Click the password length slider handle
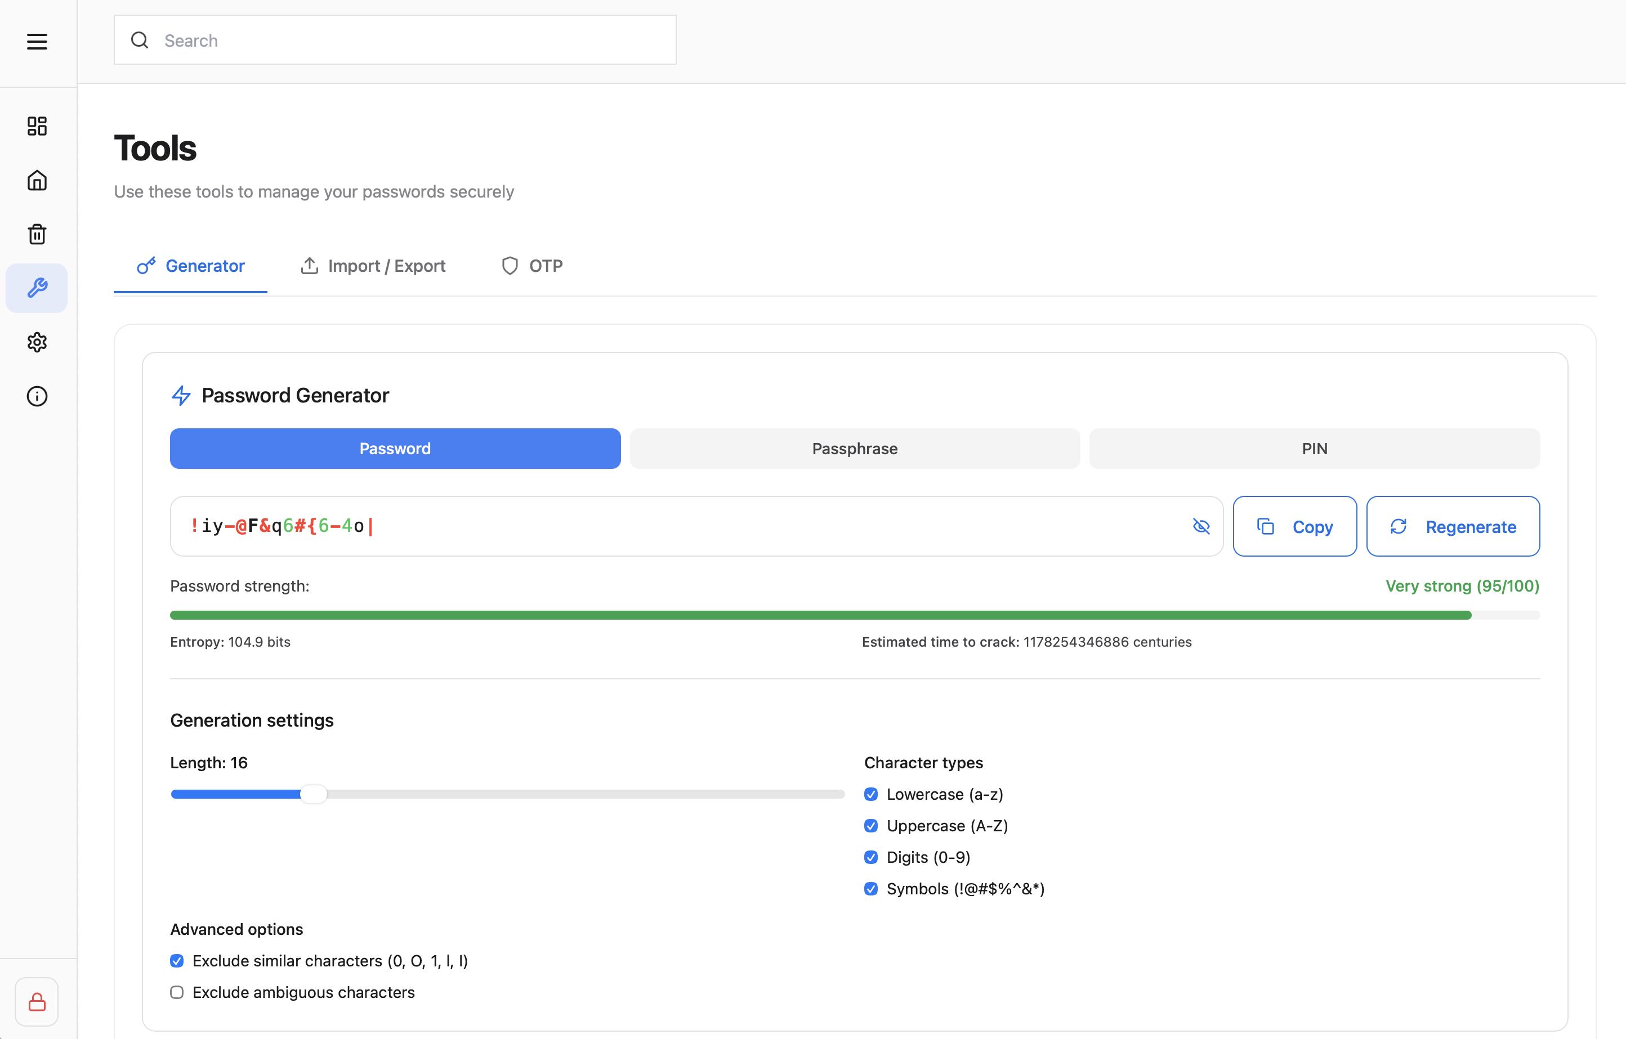Image resolution: width=1626 pixels, height=1039 pixels. tap(313, 795)
